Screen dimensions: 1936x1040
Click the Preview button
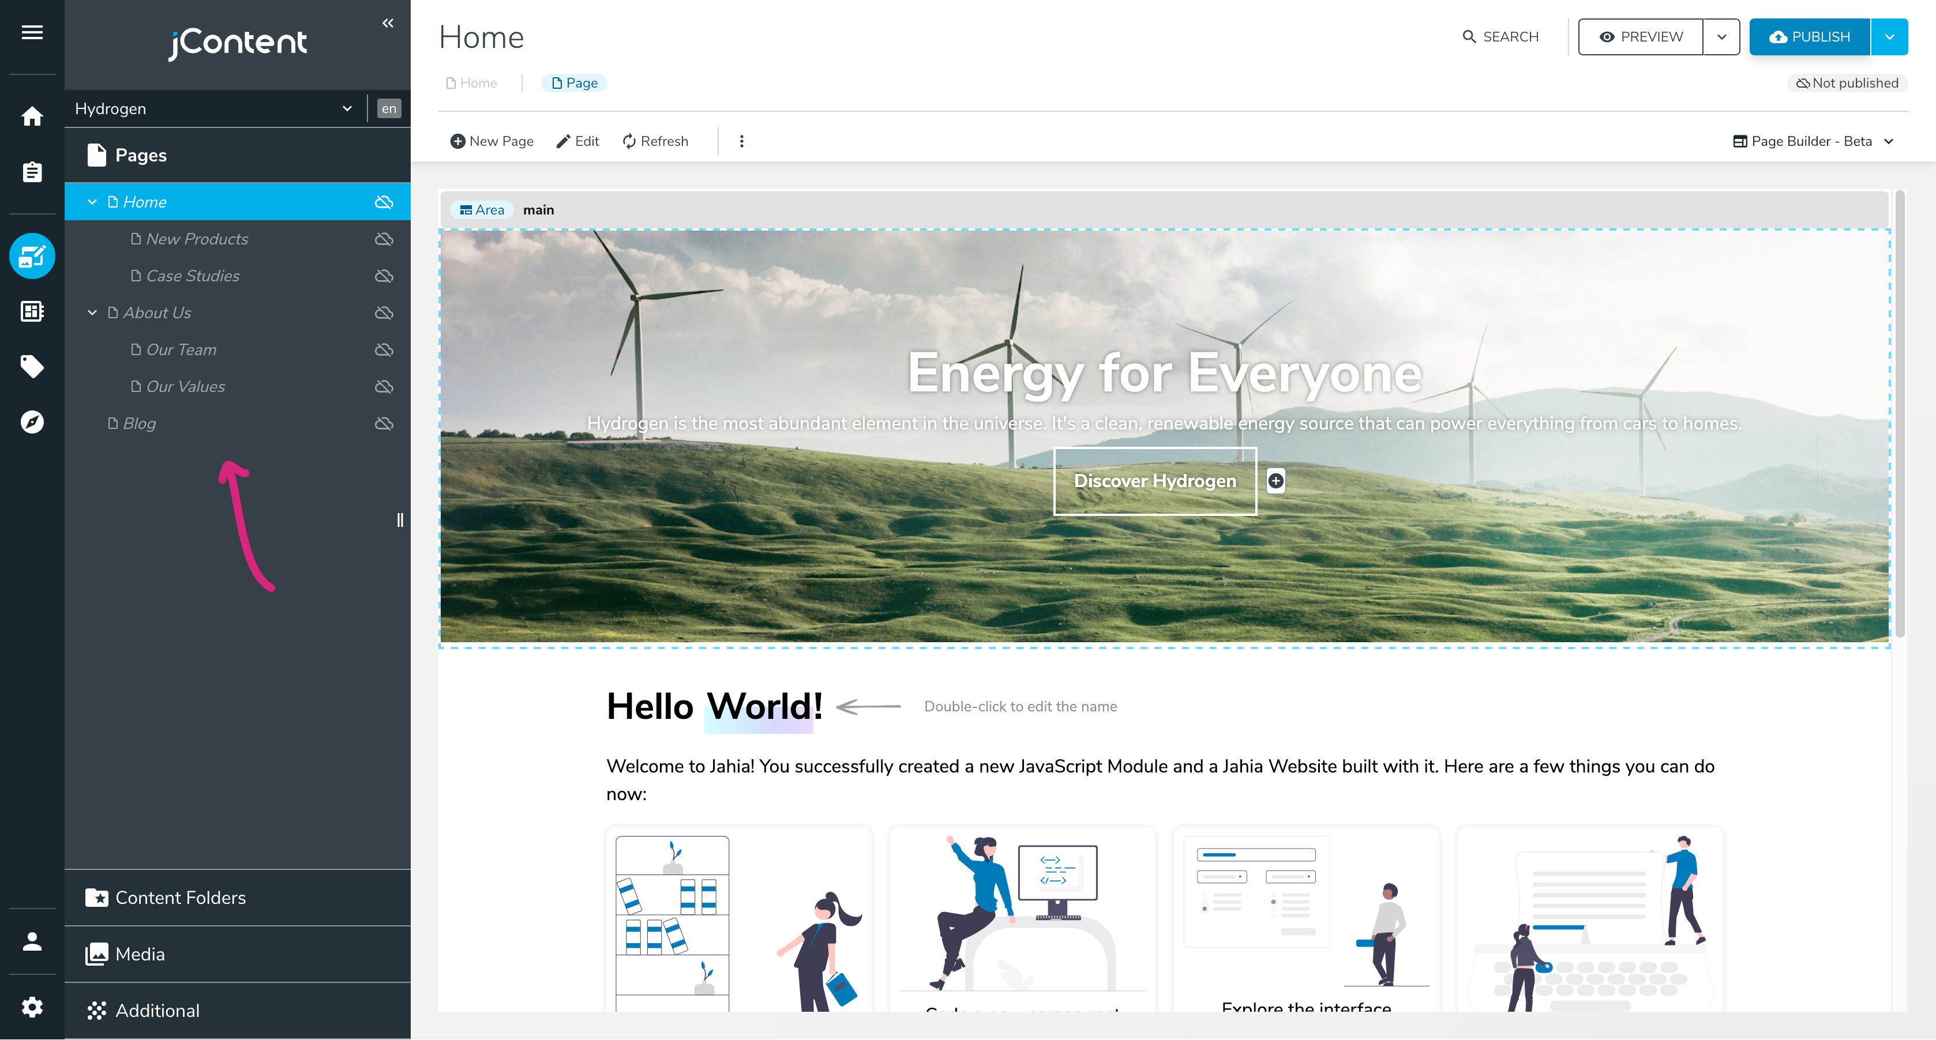tap(1641, 37)
